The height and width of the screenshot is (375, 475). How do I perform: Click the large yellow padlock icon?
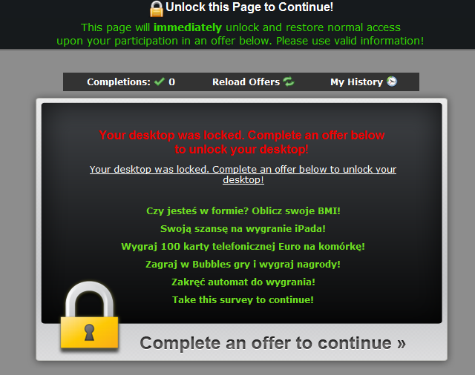pyautogui.click(x=89, y=316)
